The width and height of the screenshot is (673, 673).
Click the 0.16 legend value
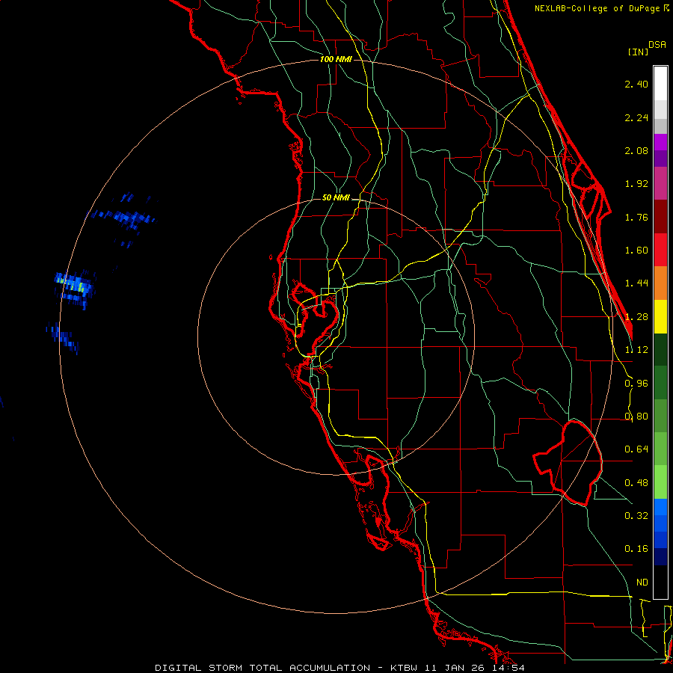tap(636, 549)
